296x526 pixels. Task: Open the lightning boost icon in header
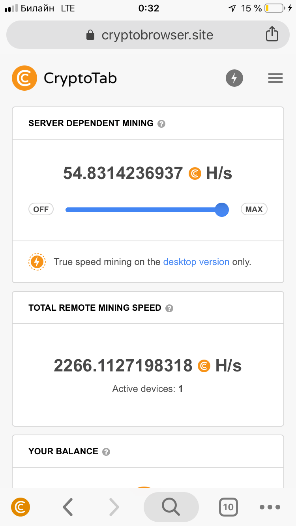coord(234,78)
